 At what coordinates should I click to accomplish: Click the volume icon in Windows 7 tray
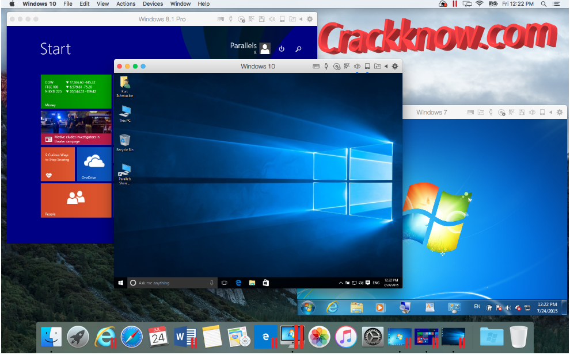508,308
